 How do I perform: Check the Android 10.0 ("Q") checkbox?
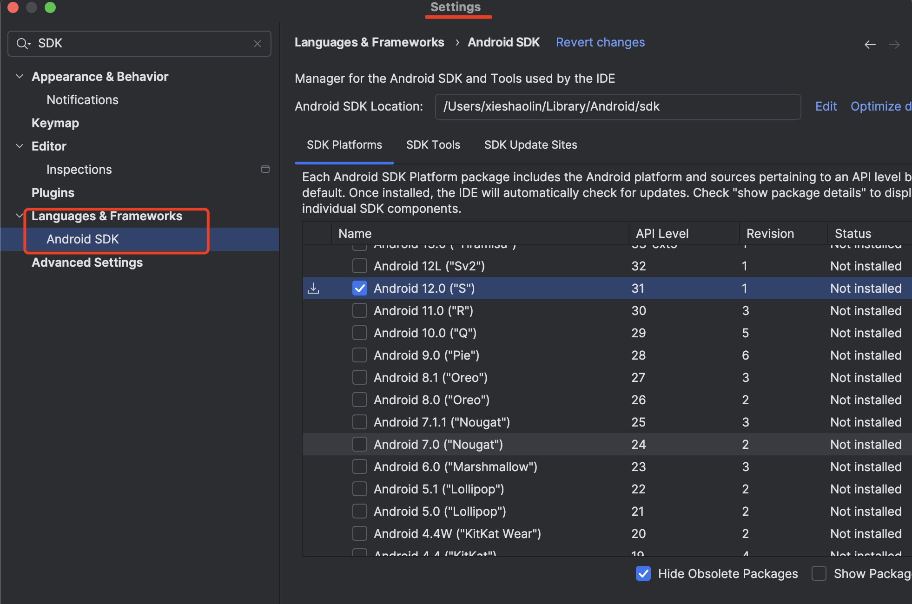point(360,333)
